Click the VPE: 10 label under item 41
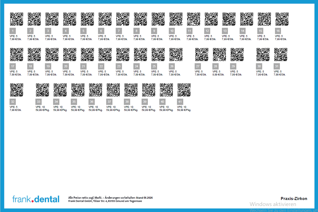Screen dimensions: 318x212 click(182, 107)
